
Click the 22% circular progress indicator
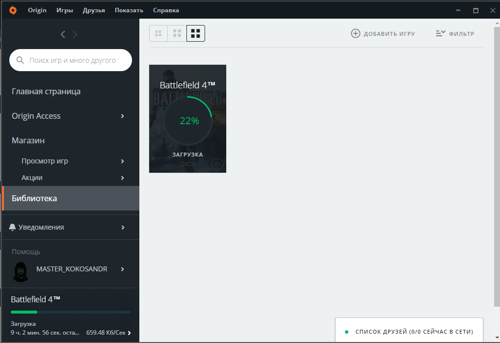point(188,121)
